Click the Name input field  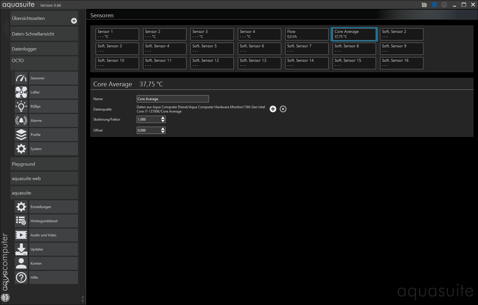coord(173,99)
